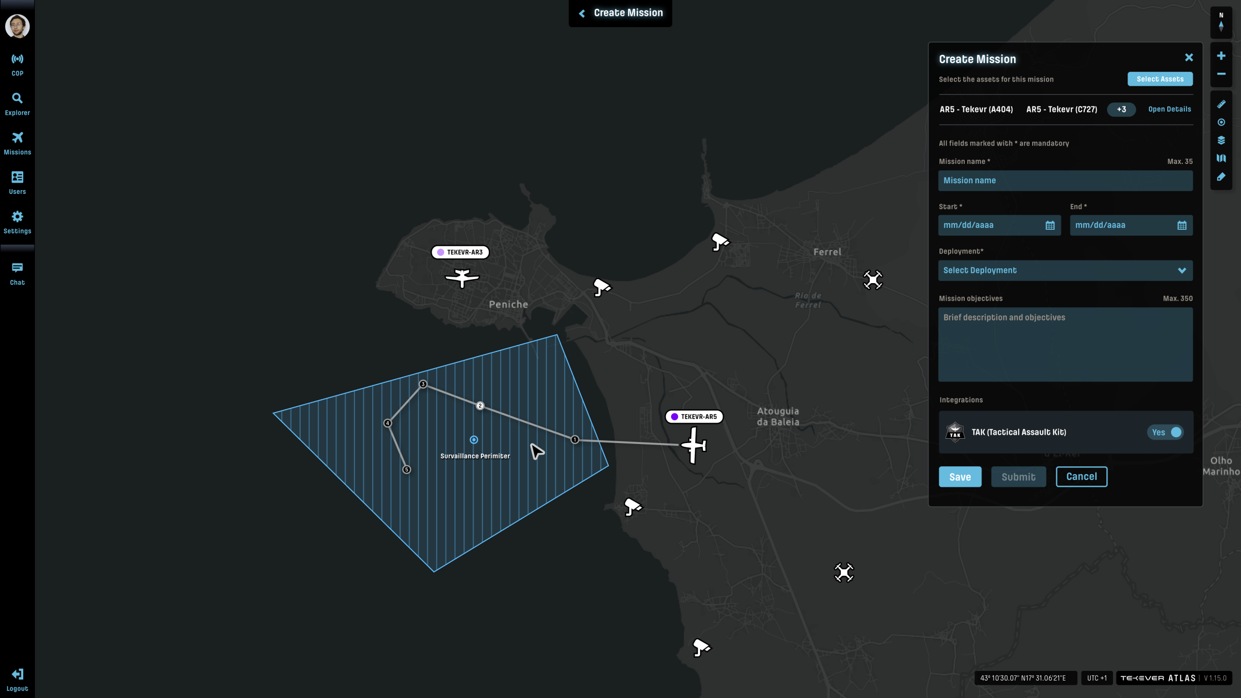
Task: Click the Open Details link
Action: point(1169,109)
